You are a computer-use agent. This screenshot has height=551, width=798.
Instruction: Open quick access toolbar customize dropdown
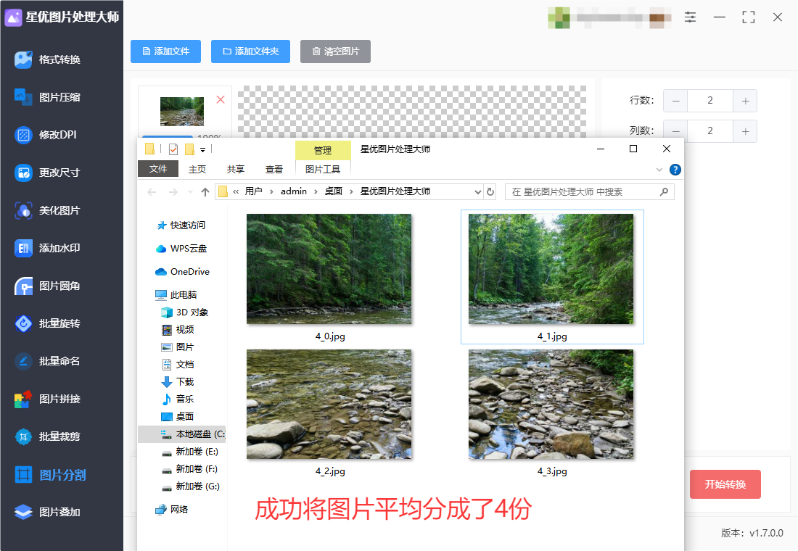(x=202, y=149)
